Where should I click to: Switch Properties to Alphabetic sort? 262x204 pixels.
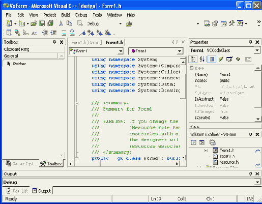pyautogui.click(x=202, y=59)
